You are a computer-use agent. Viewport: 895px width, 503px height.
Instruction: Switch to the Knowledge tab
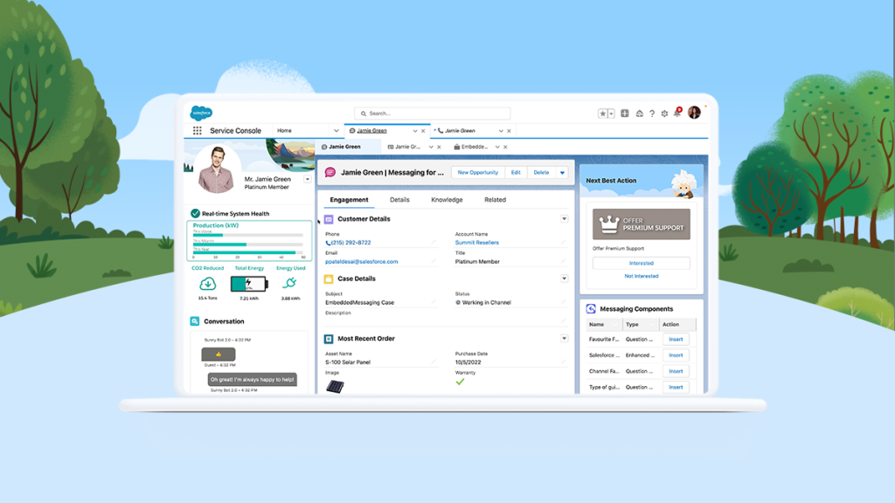[x=447, y=200]
